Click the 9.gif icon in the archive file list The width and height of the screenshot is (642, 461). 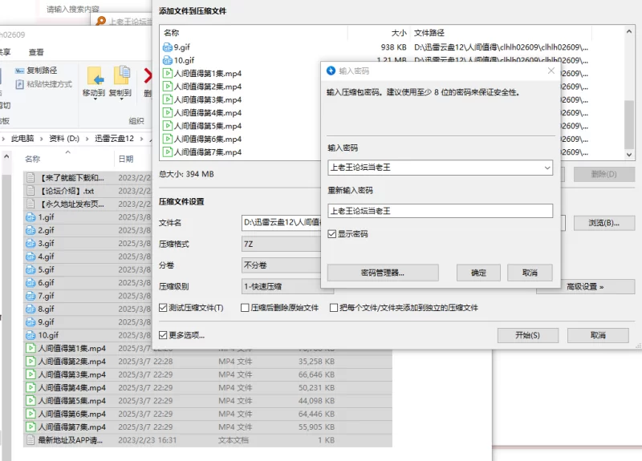point(167,47)
